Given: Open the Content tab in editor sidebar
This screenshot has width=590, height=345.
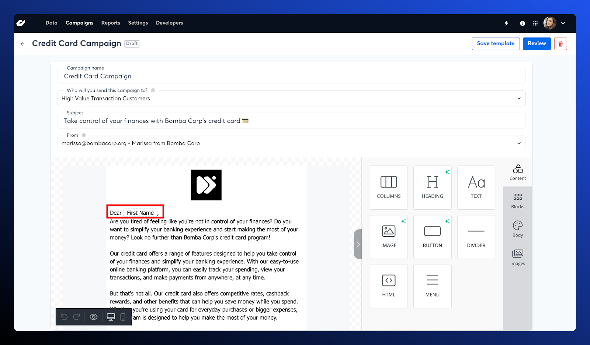Looking at the screenshot, I should 518,172.
